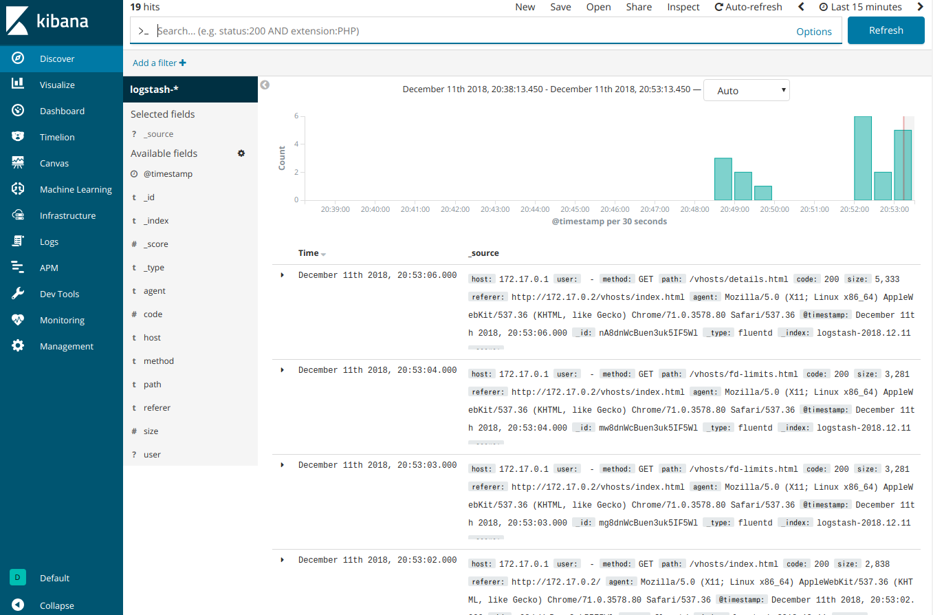
Task: Collapse the field list panel
Action: (265, 85)
